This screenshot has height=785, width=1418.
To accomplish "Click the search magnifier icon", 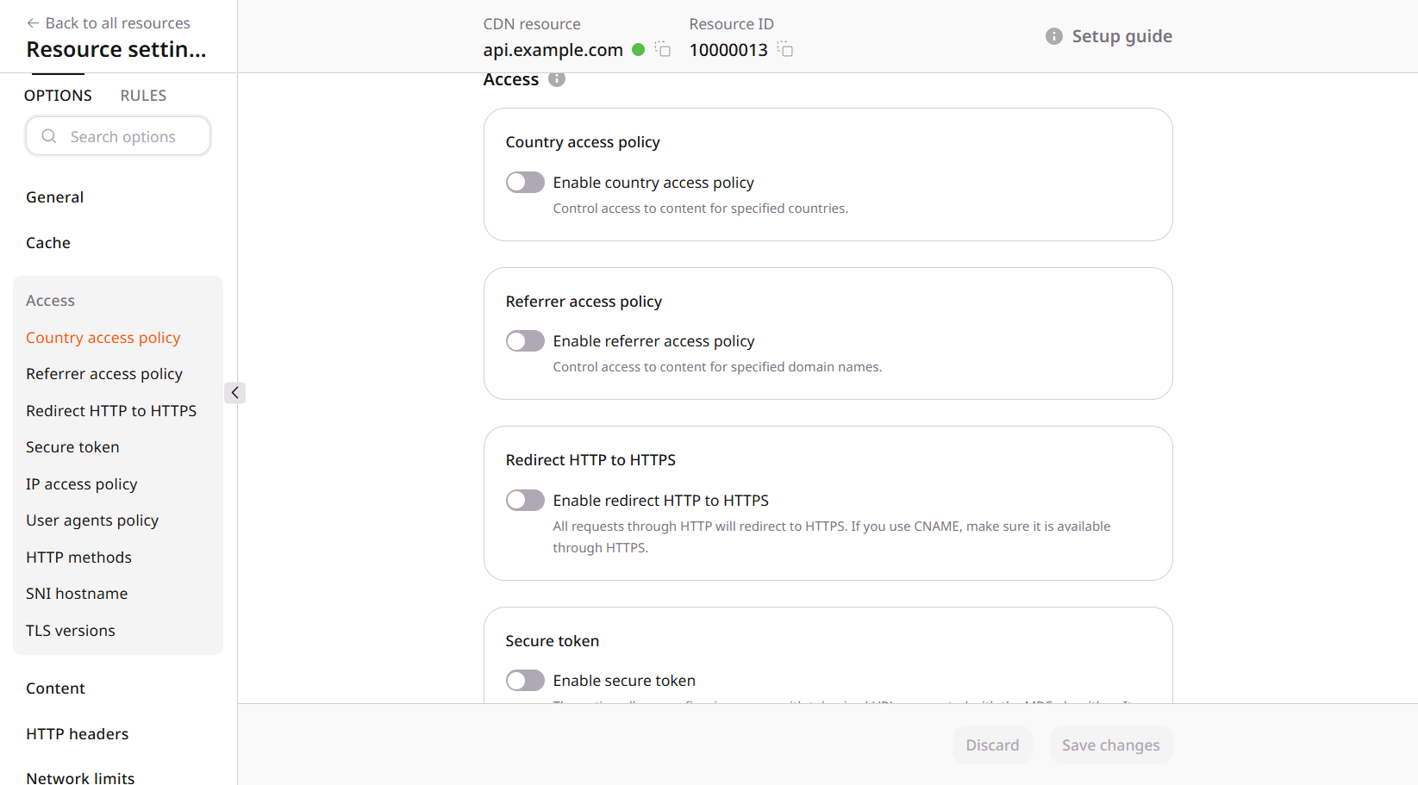I will point(49,136).
